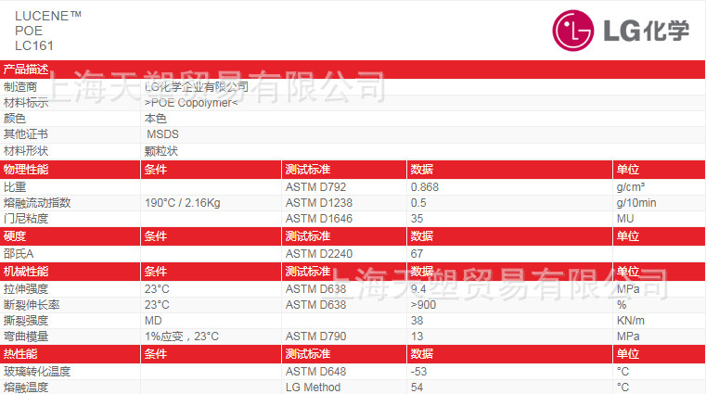
Task: Click the g/cm³ unit cell
Action: pos(631,186)
